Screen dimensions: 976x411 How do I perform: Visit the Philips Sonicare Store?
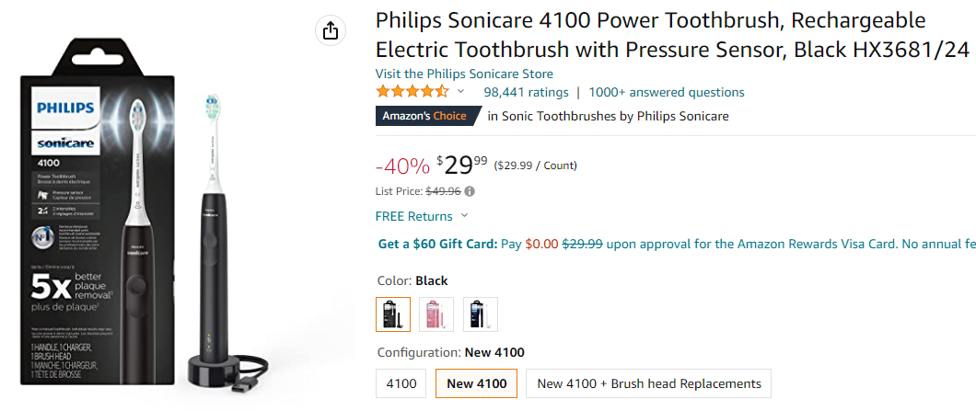(464, 74)
